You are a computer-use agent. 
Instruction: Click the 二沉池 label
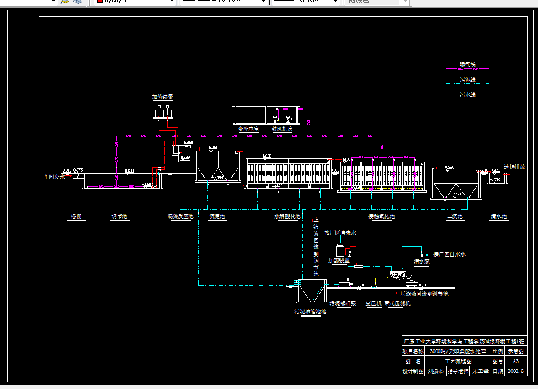pos(455,216)
